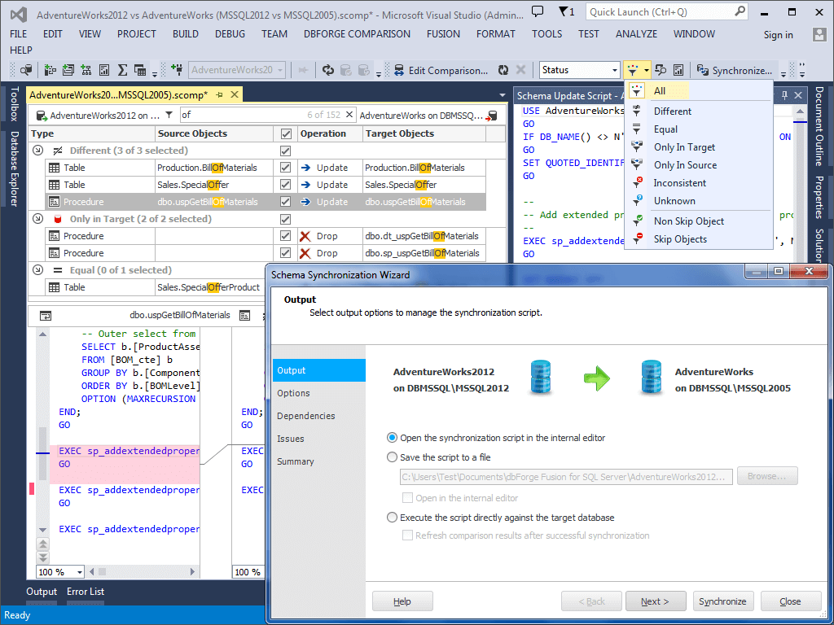Click the calculator-like report toolbar icon

click(x=104, y=70)
